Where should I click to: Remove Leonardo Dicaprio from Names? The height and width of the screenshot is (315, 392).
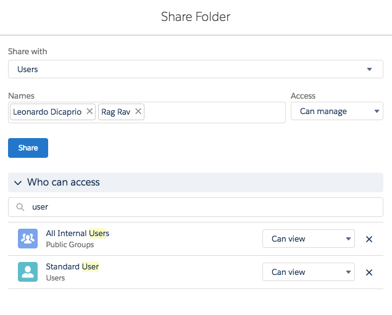pos(90,112)
